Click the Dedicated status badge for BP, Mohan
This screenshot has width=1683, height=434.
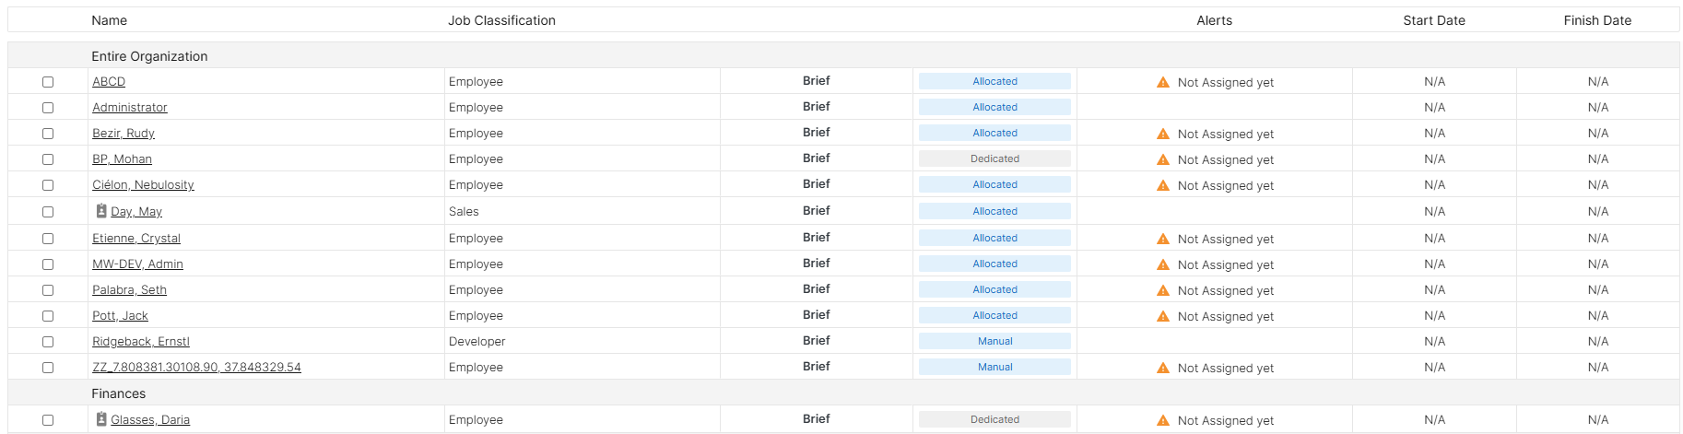[994, 158]
